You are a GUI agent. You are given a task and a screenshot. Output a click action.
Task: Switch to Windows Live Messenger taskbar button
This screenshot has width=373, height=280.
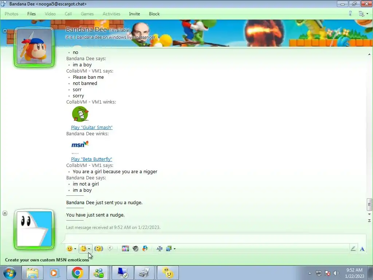click(99, 273)
